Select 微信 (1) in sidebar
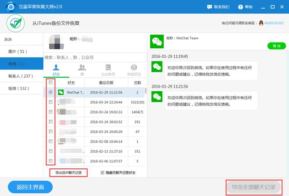Viewport: 289px width, 196px height. [x=22, y=64]
